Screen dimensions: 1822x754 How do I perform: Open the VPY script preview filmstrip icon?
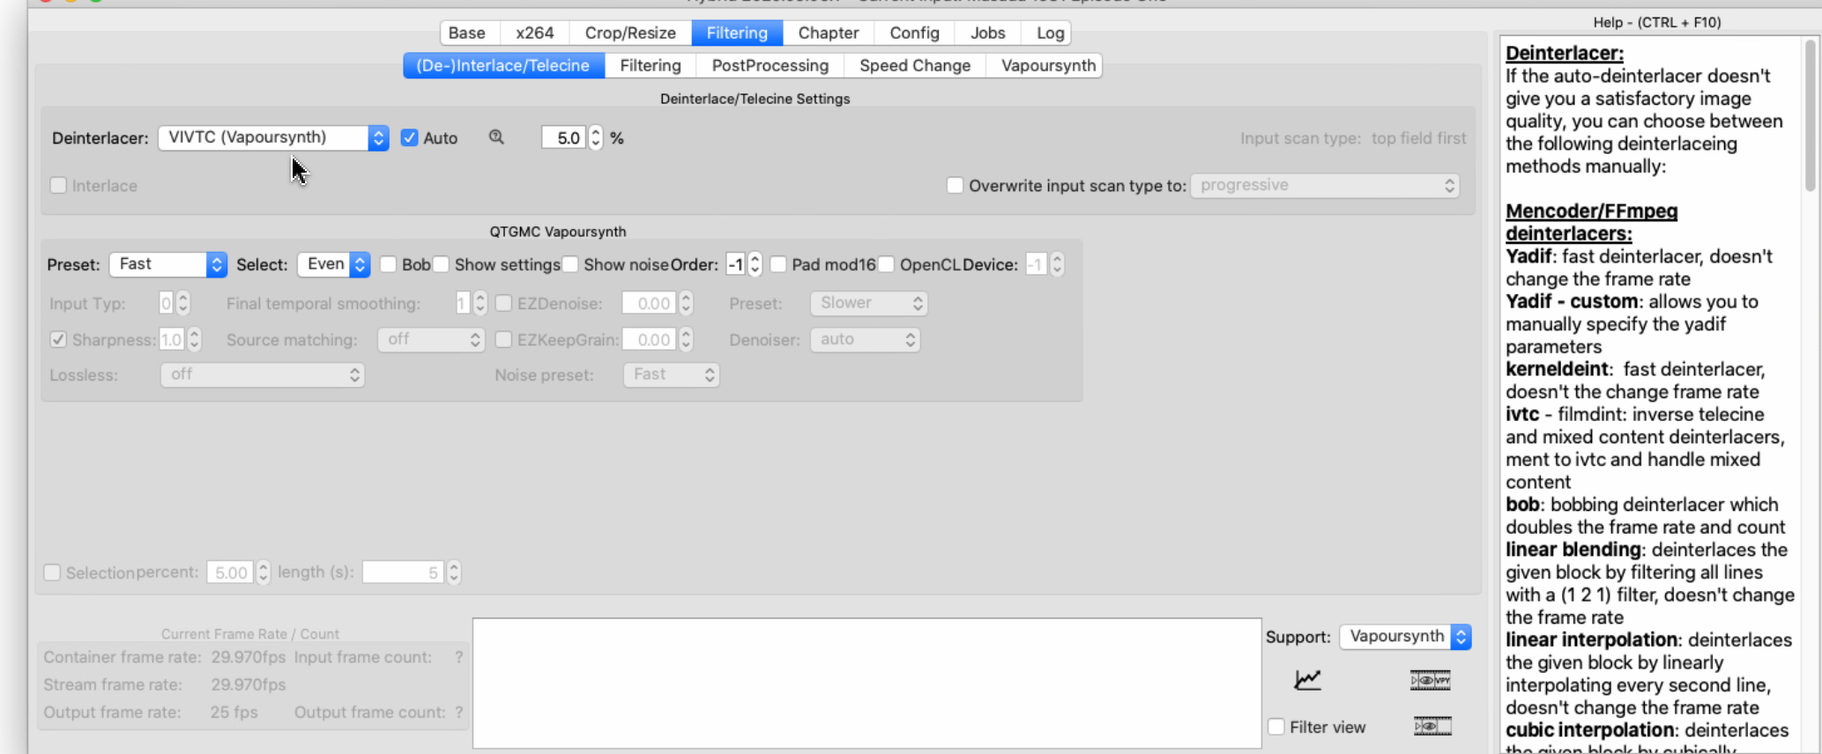(1430, 680)
